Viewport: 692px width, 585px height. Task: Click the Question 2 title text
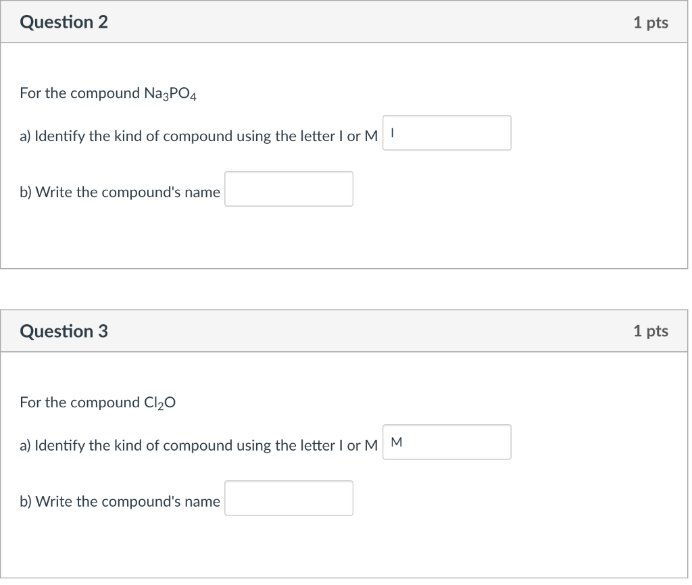pyautogui.click(x=63, y=22)
